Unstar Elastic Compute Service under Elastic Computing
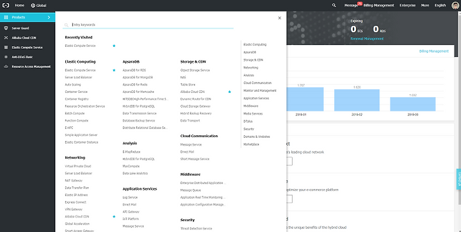 [x=114, y=70]
